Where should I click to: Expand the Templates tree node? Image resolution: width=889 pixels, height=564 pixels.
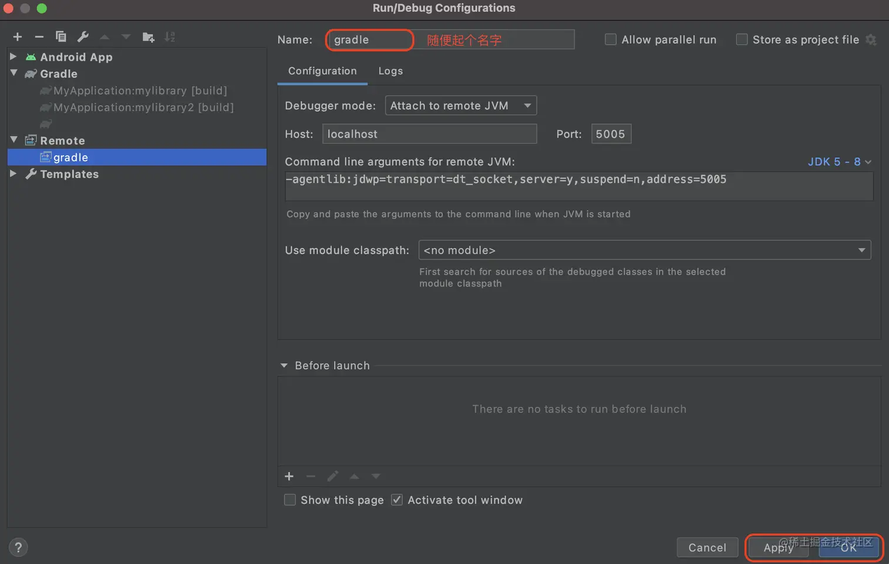pos(14,173)
